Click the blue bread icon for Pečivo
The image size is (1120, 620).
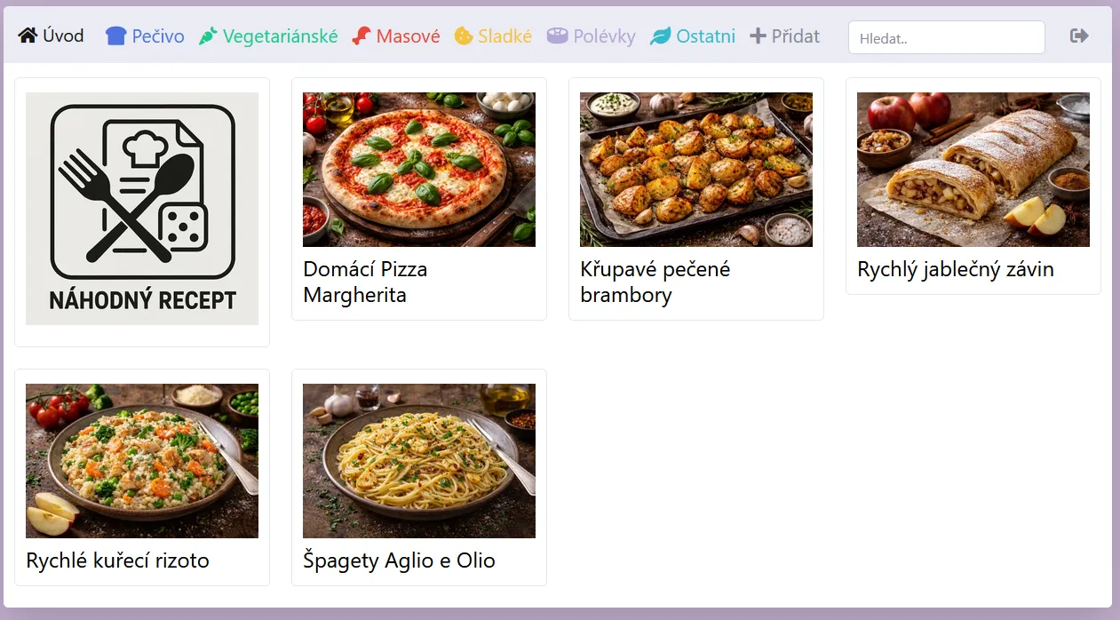[116, 36]
